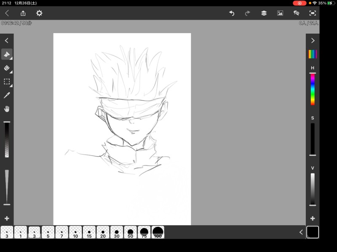Select brush size preset 1

[x=21, y=232]
